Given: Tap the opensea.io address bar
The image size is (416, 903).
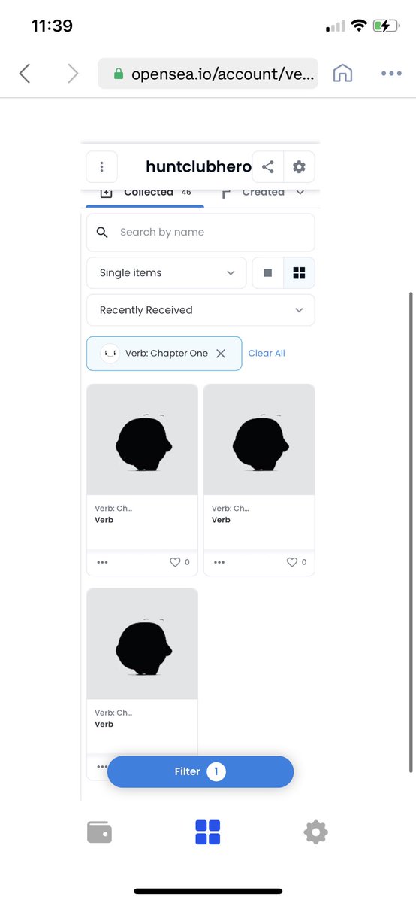Looking at the screenshot, I should coord(208,74).
